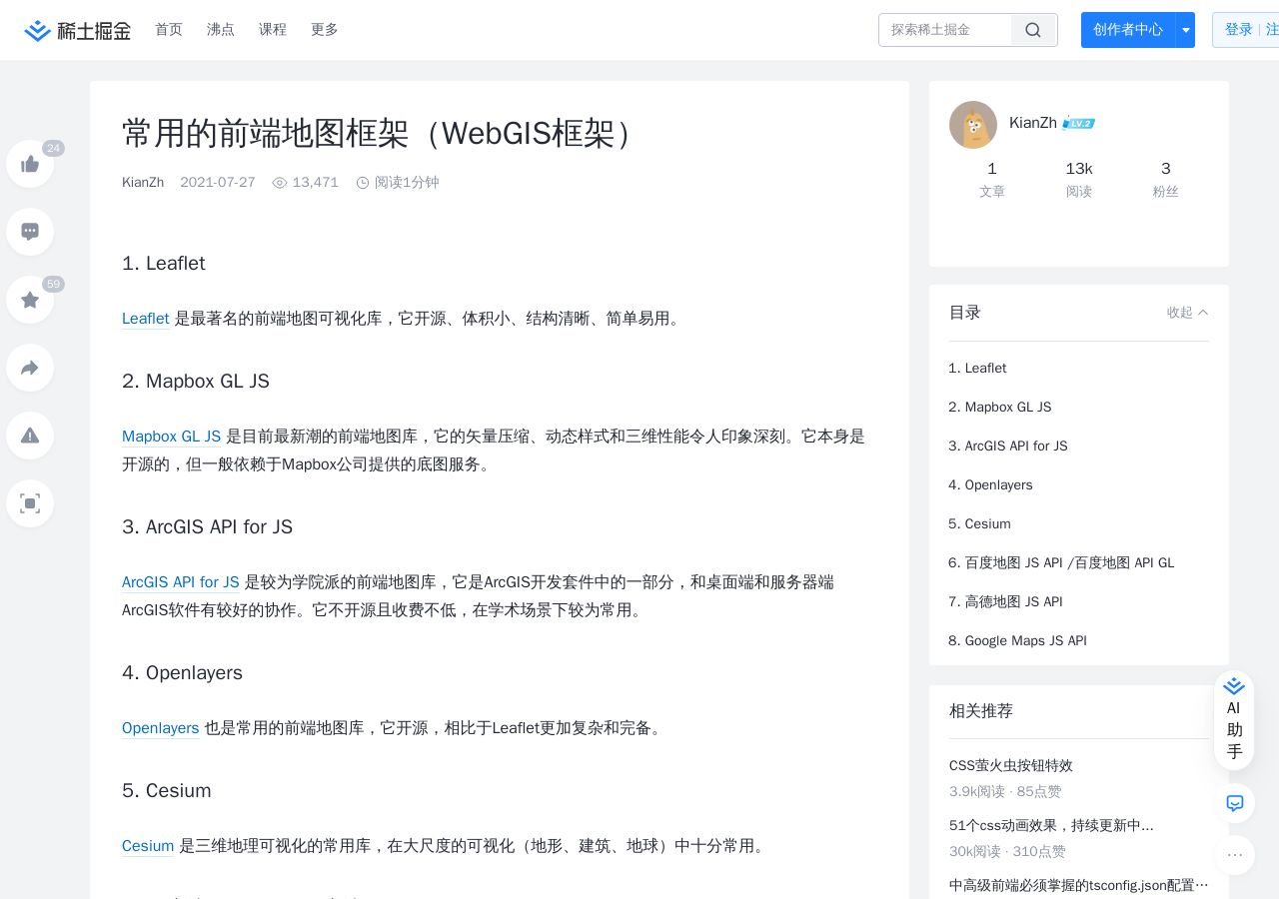Share the article using the arrow icon
Image resolution: width=1279 pixels, height=899 pixels.
(30, 368)
